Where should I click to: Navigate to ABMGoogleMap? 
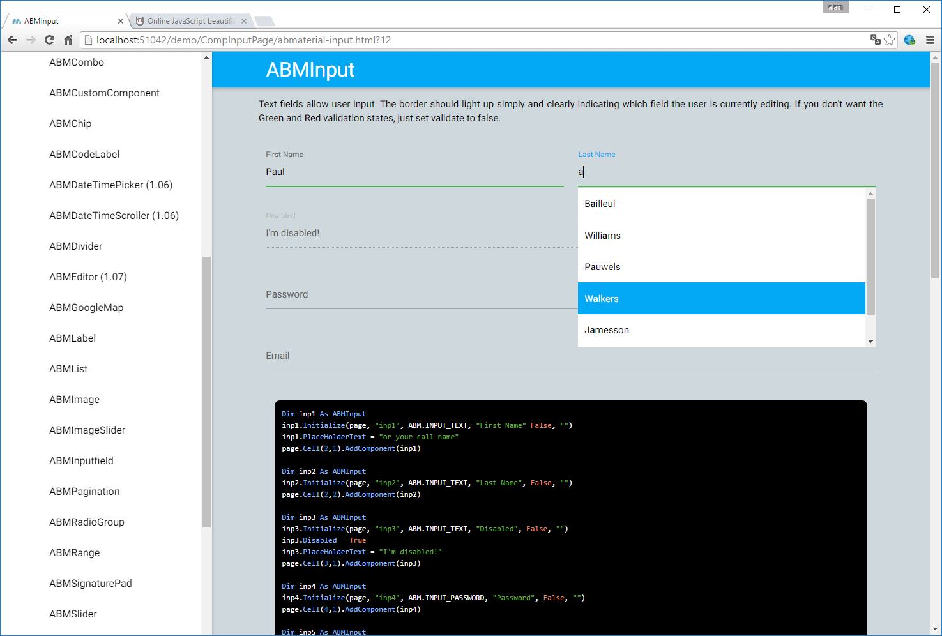coord(86,308)
